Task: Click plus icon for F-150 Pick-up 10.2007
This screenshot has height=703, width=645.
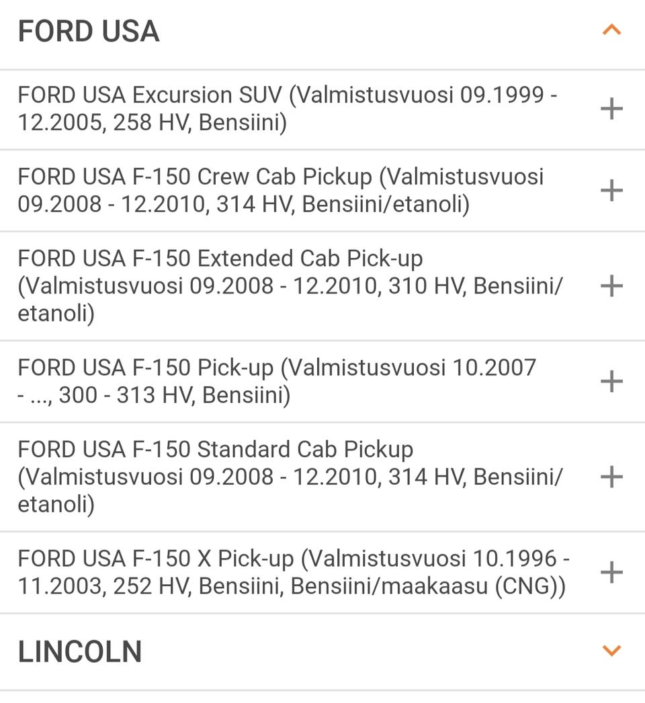Action: click(611, 381)
